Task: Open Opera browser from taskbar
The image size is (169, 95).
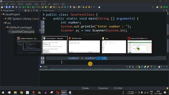Action: (58, 93)
